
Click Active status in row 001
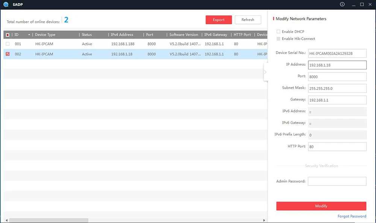click(x=87, y=44)
